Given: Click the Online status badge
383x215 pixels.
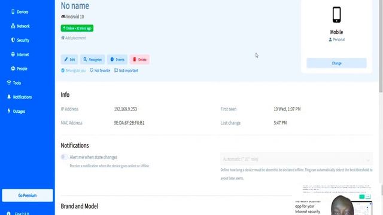Looking at the screenshot, I should (77, 28).
